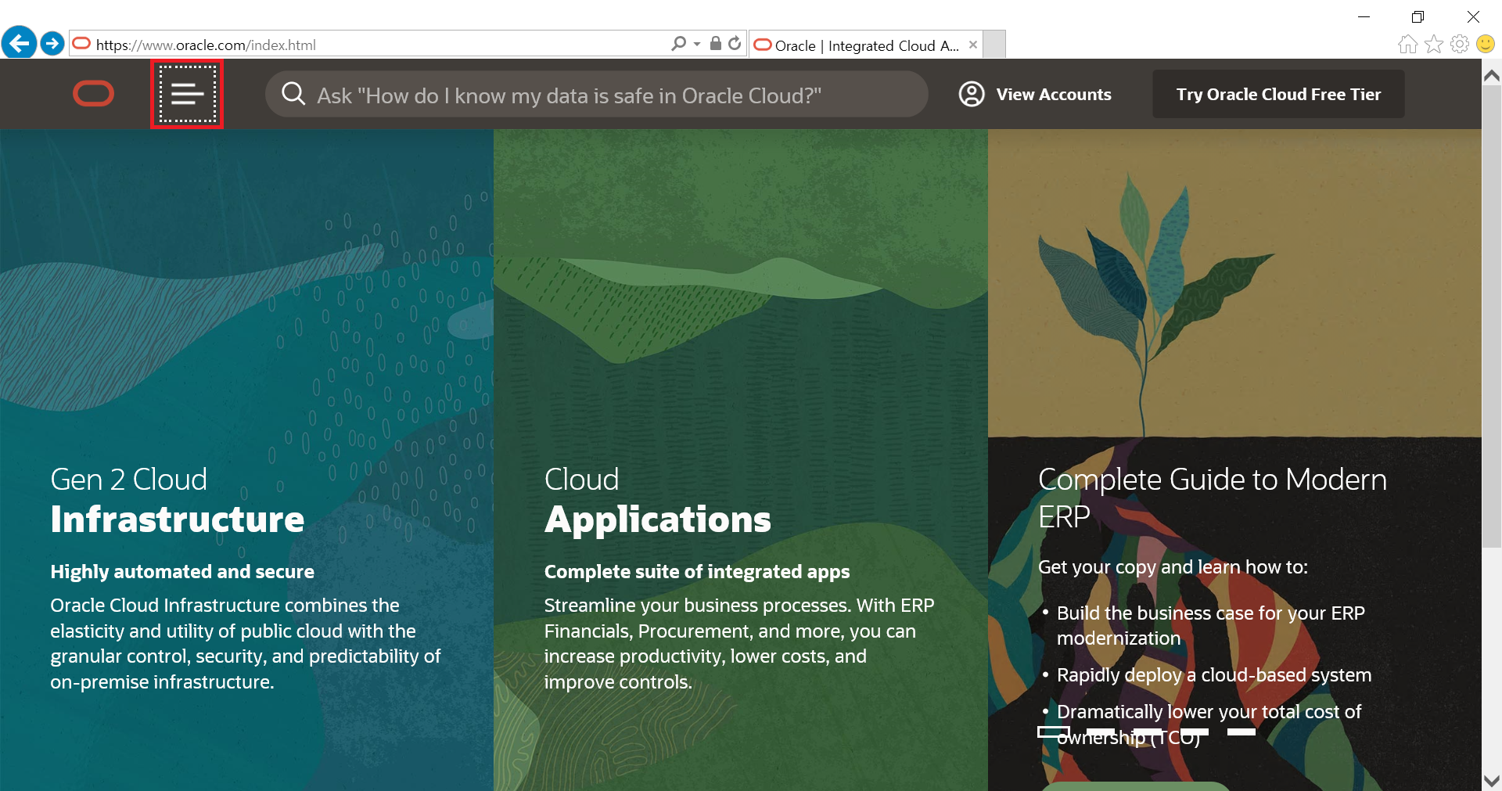Click Try Oracle Cloud Free Tier button
The image size is (1502, 791).
click(x=1278, y=94)
